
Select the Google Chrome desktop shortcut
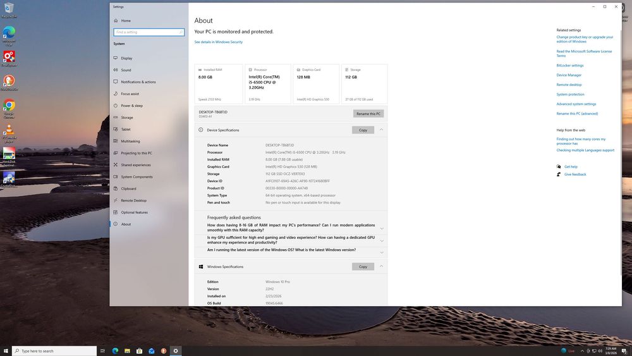[x=9, y=109]
